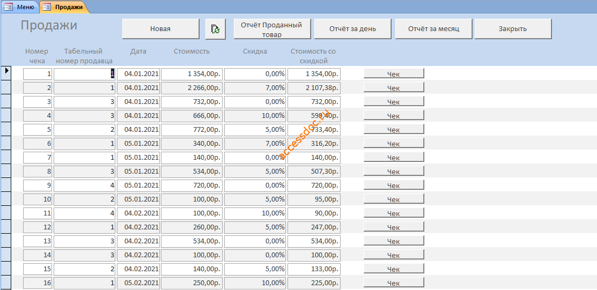The height and width of the screenshot is (290, 597).
Task: Close the form with Закрыть button
Action: click(513, 29)
